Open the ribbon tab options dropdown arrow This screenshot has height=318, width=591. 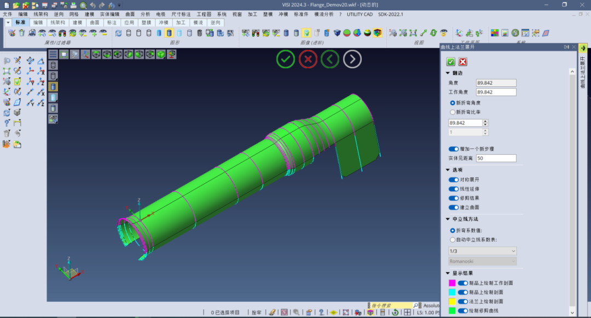click(8, 22)
